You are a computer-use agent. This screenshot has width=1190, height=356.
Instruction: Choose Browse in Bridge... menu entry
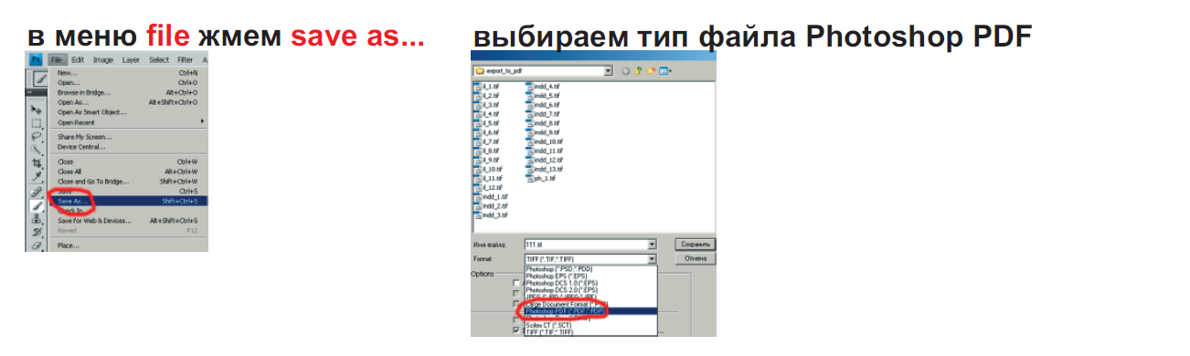(129, 92)
